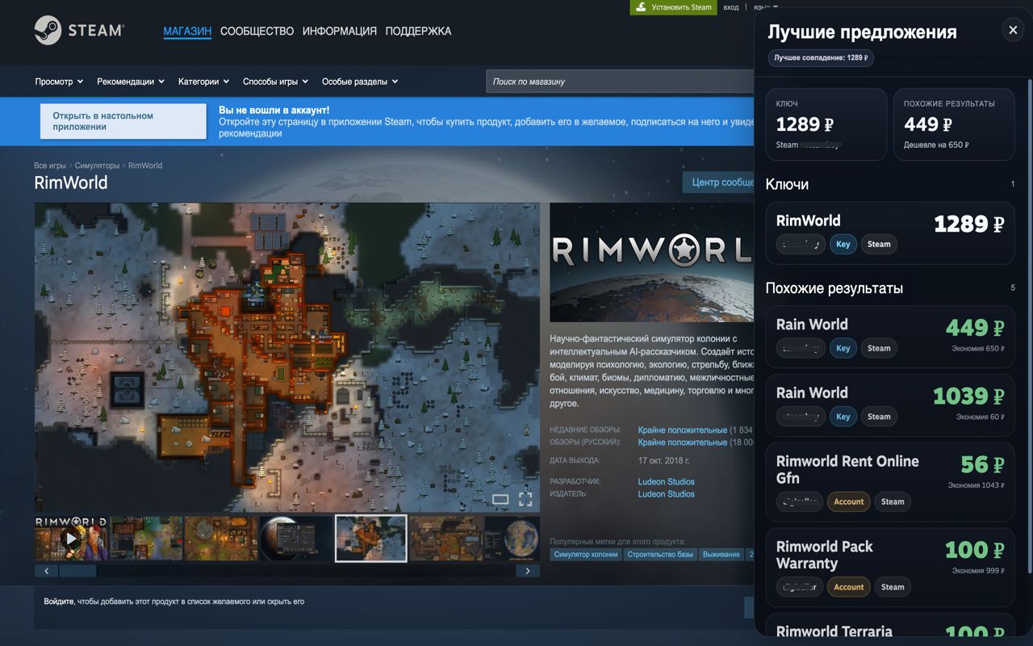Open the Rimworld Rent Online Gfn offer

(890, 482)
